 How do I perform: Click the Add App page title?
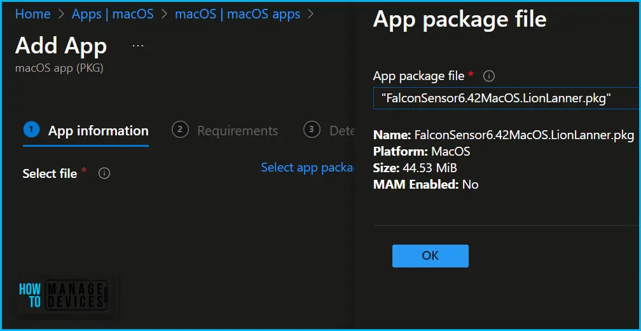click(61, 46)
